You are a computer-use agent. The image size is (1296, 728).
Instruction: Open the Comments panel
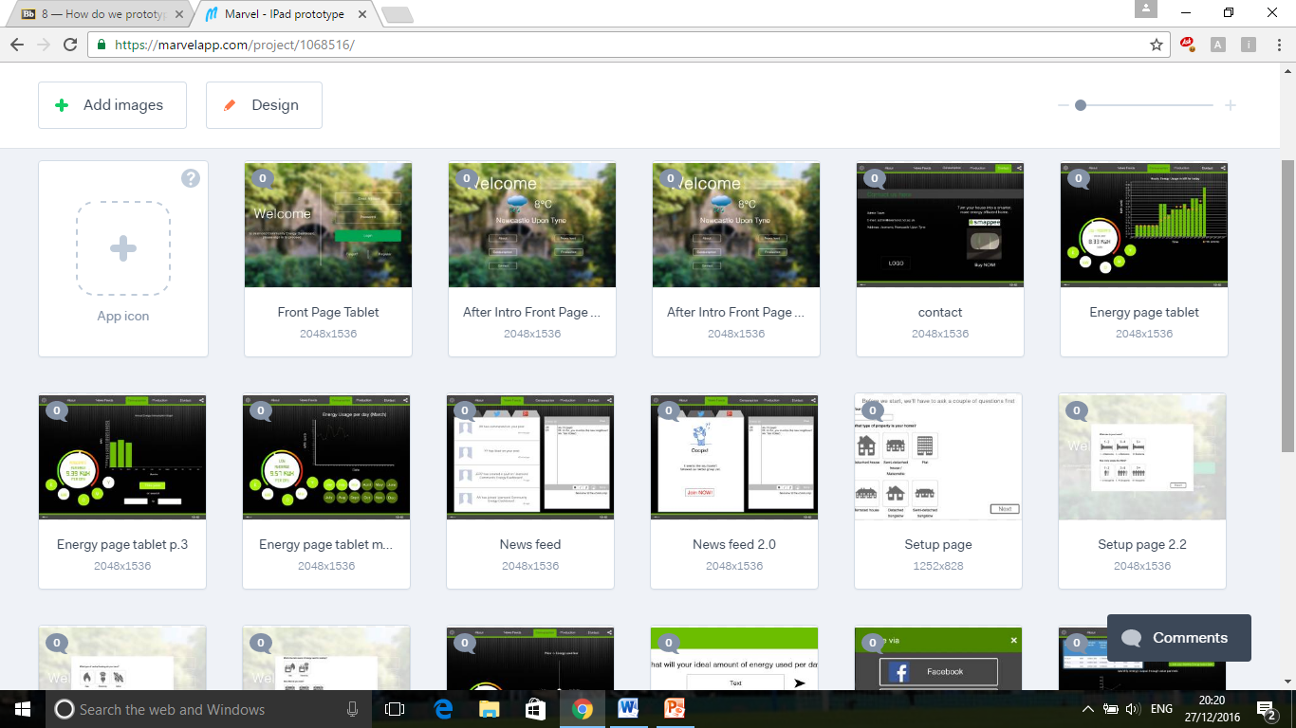click(1178, 638)
